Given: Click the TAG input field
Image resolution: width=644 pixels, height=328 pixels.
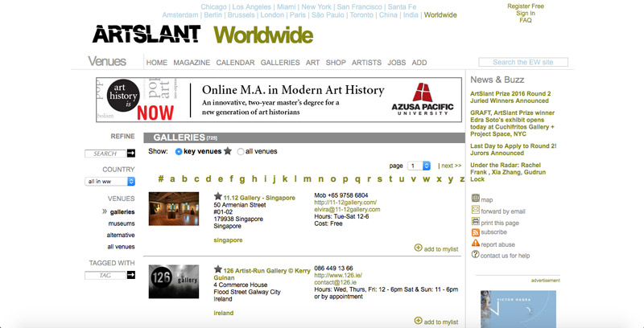Looking at the screenshot, I should [105, 275].
